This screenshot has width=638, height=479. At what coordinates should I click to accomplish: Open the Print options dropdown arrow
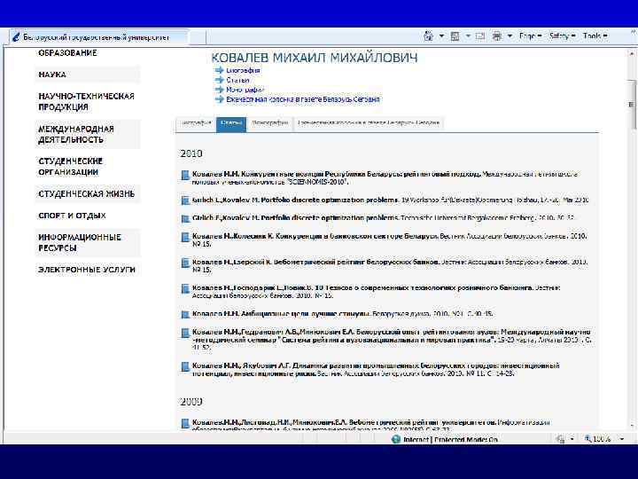[x=510, y=36]
